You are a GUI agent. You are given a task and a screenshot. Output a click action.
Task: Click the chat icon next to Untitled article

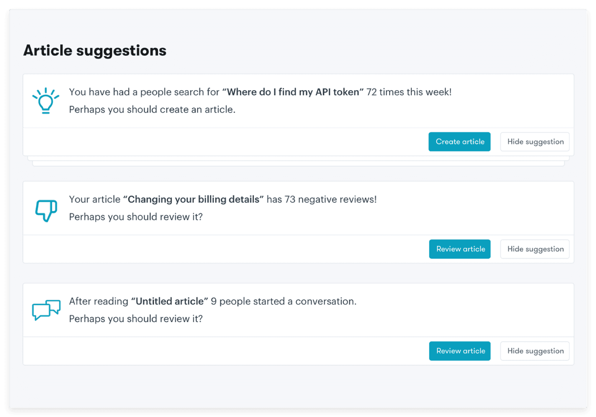click(46, 310)
